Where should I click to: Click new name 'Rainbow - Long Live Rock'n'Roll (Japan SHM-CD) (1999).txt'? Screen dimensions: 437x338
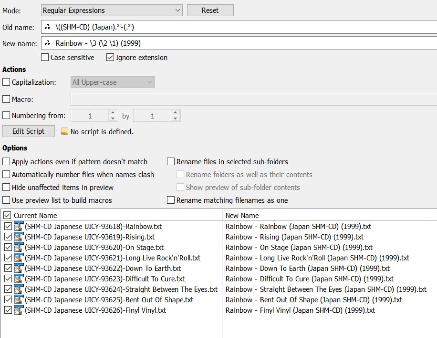pyautogui.click(x=317, y=258)
